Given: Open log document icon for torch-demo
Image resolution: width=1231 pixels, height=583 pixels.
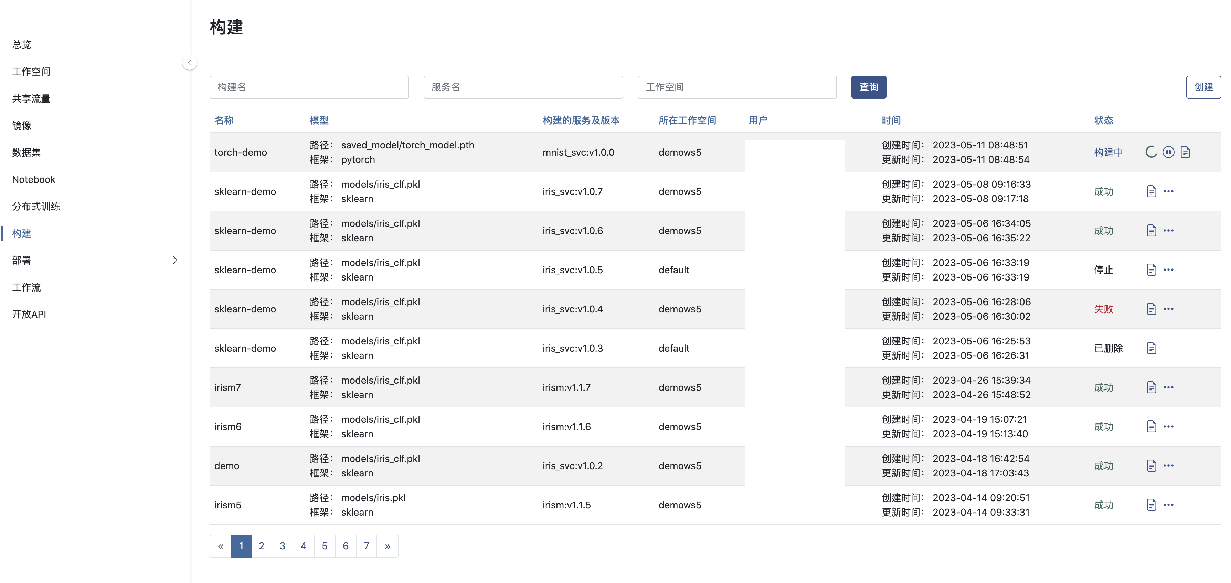Looking at the screenshot, I should click(x=1185, y=152).
